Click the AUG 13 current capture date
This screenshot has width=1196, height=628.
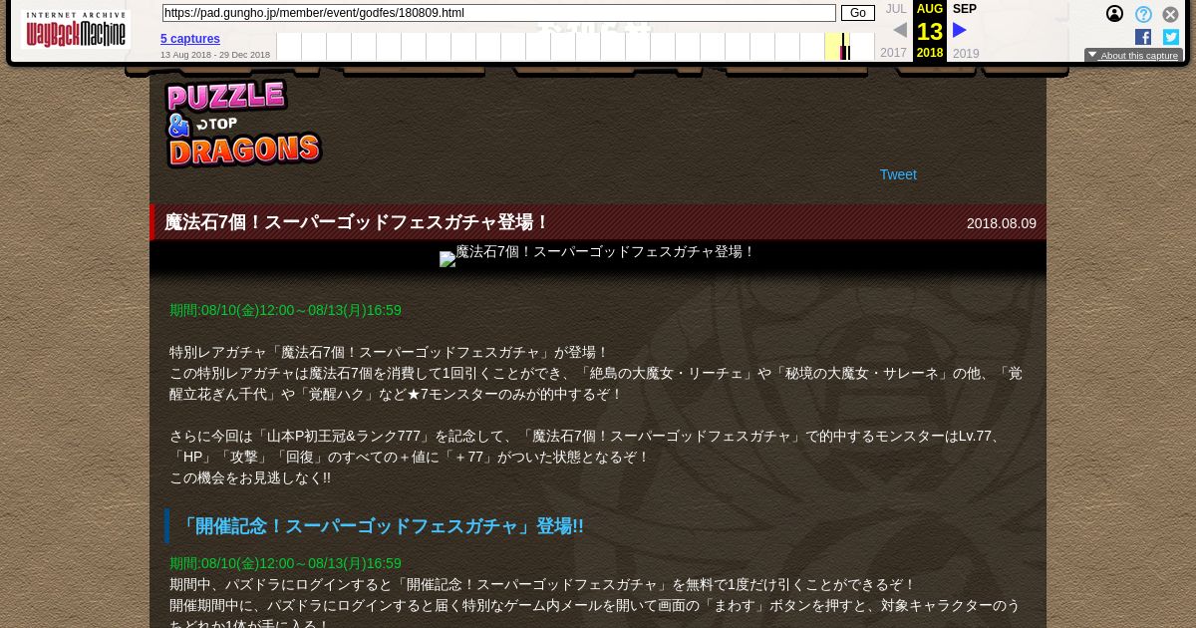point(930,31)
